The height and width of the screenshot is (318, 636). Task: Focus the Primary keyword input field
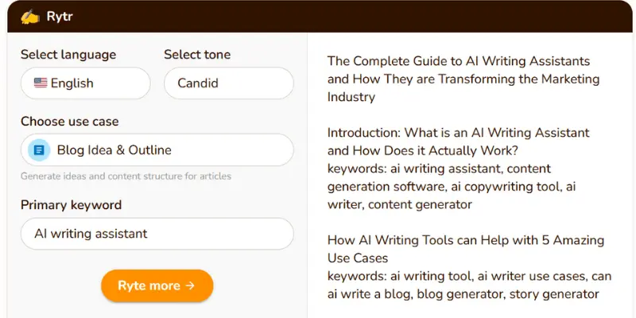click(157, 234)
